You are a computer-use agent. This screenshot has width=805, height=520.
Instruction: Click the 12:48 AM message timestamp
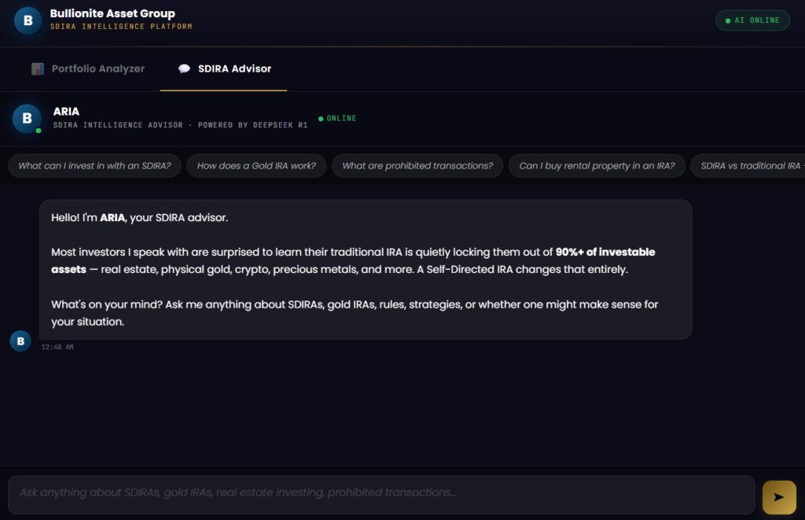(57, 347)
